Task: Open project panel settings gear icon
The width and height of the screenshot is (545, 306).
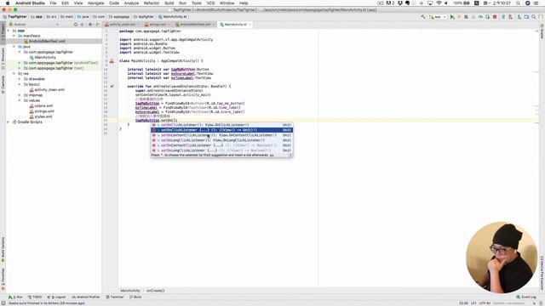Action: click(x=90, y=25)
